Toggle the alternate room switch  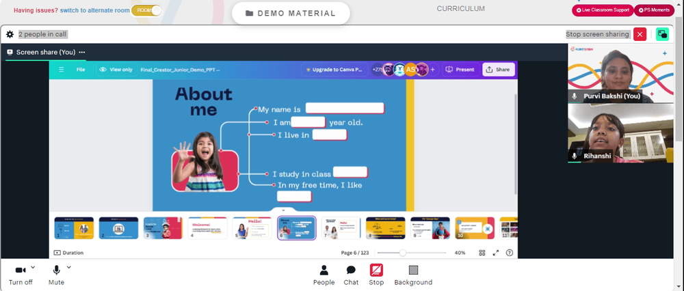click(x=146, y=10)
